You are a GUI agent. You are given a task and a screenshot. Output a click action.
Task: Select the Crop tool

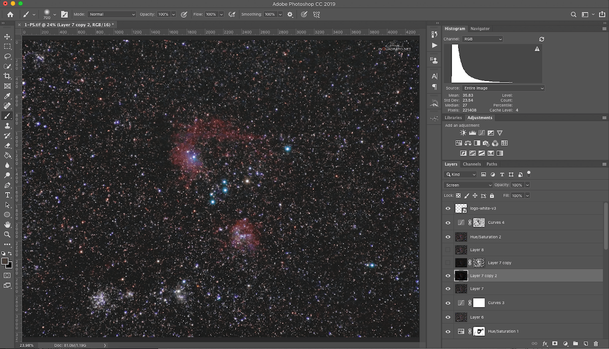click(x=7, y=76)
